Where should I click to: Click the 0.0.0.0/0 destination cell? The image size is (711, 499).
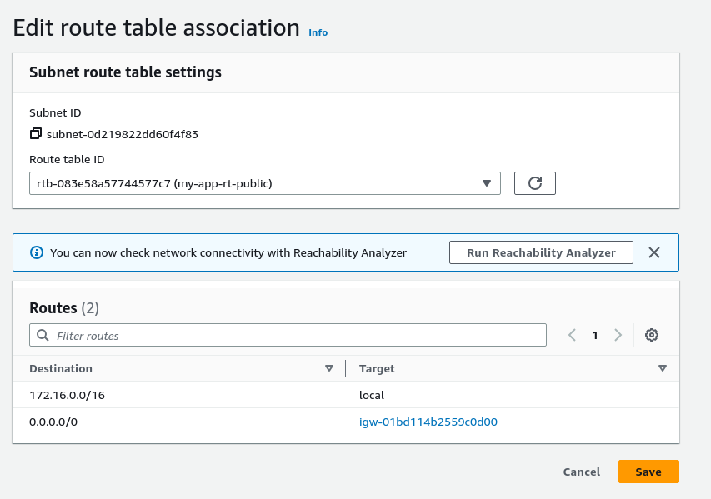53,422
